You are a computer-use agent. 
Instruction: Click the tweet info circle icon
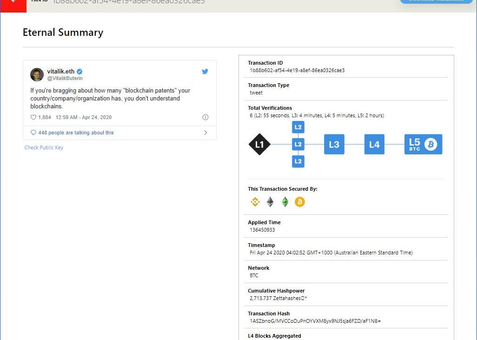point(205,118)
